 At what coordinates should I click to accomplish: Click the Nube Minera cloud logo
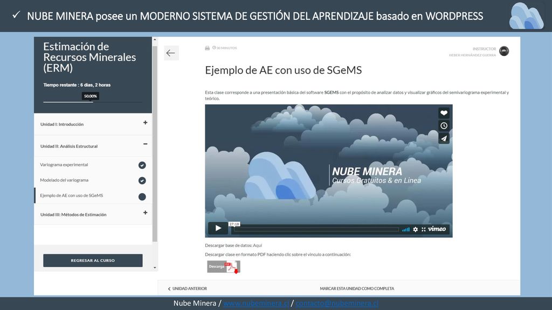(x=526, y=16)
